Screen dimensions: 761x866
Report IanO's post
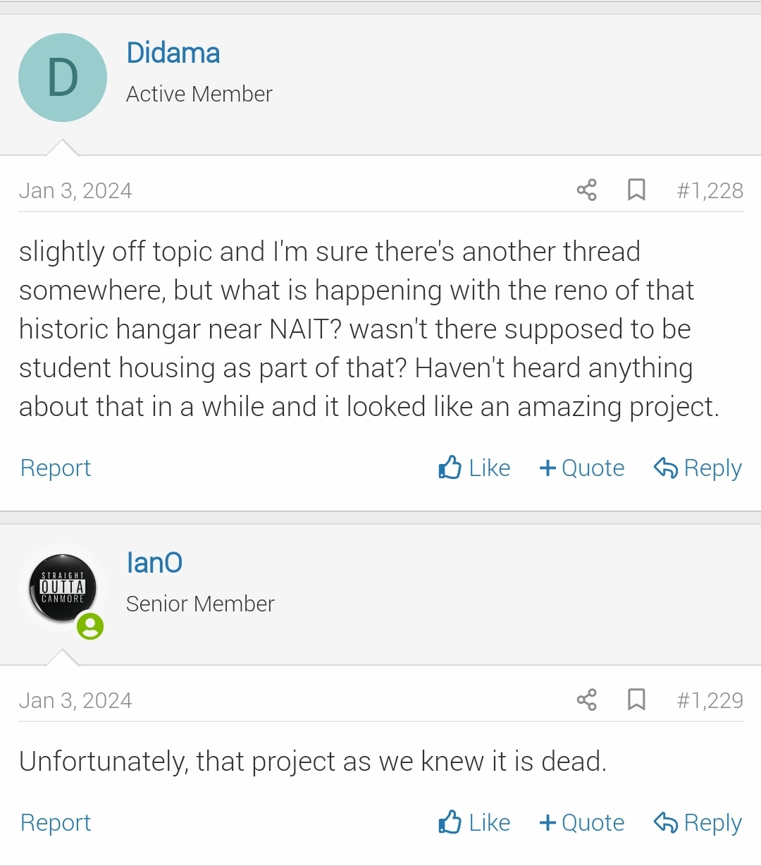click(56, 823)
